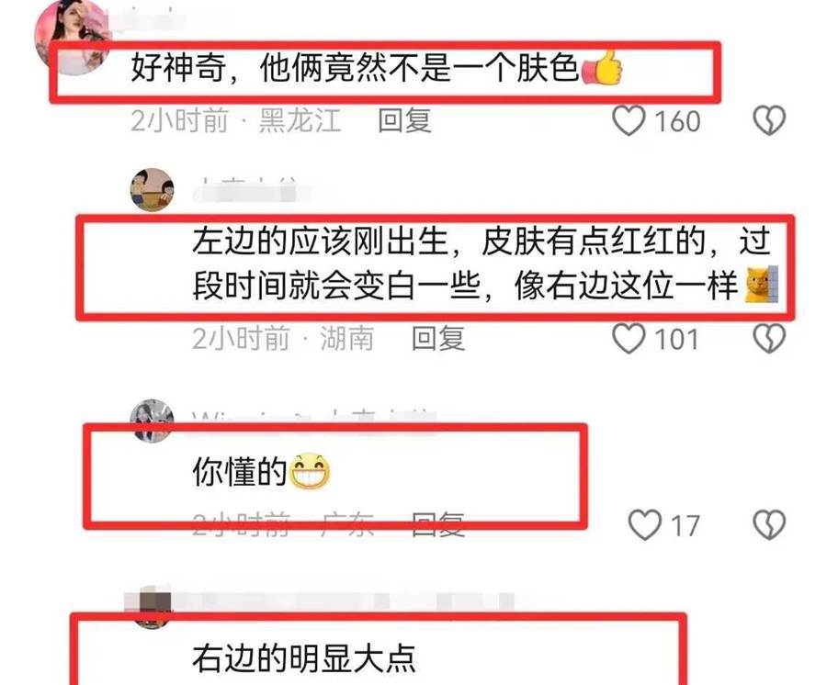
Task: Tap the comment starting 左边的应该刚出生
Action: click(484, 264)
